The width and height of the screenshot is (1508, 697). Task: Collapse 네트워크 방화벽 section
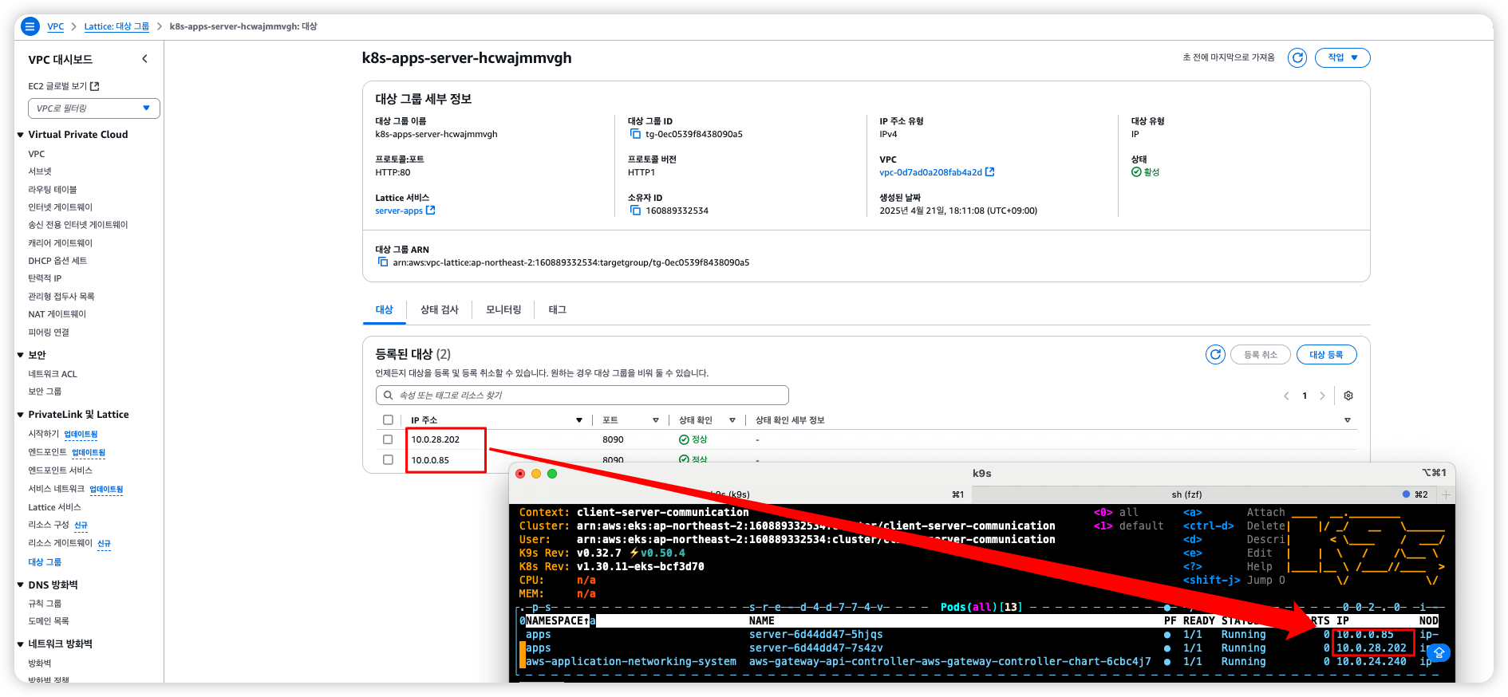[21, 644]
